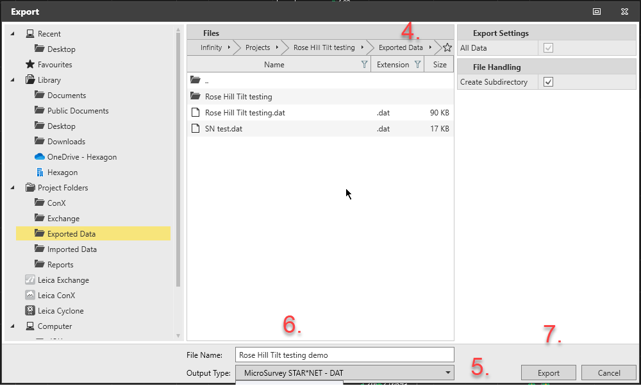Open the Output Type dropdown

pyautogui.click(x=345, y=373)
